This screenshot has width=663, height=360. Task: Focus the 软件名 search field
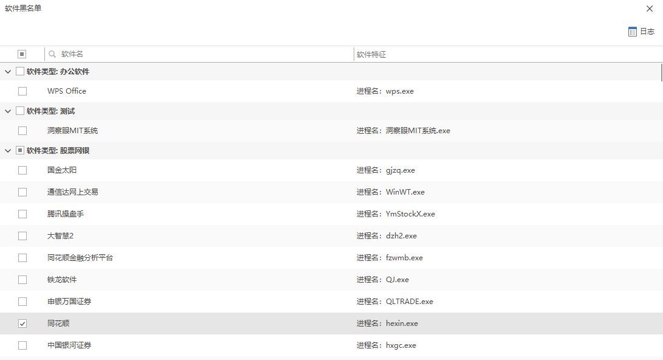[x=199, y=54]
